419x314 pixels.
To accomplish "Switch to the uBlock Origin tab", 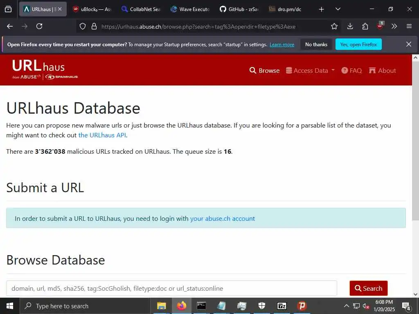I will pos(93,9).
